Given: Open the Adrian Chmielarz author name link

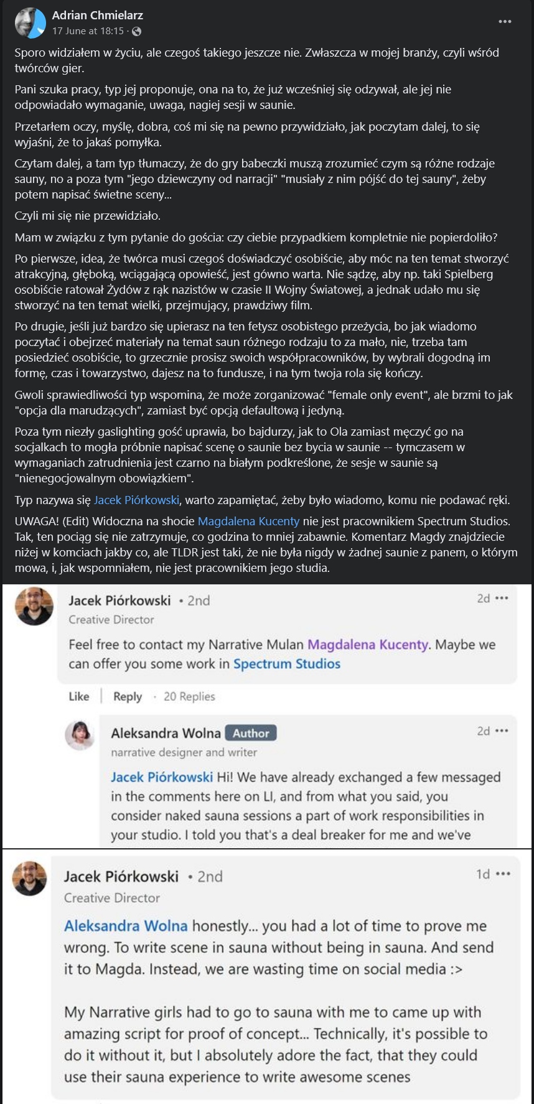Looking at the screenshot, I should click(x=98, y=16).
